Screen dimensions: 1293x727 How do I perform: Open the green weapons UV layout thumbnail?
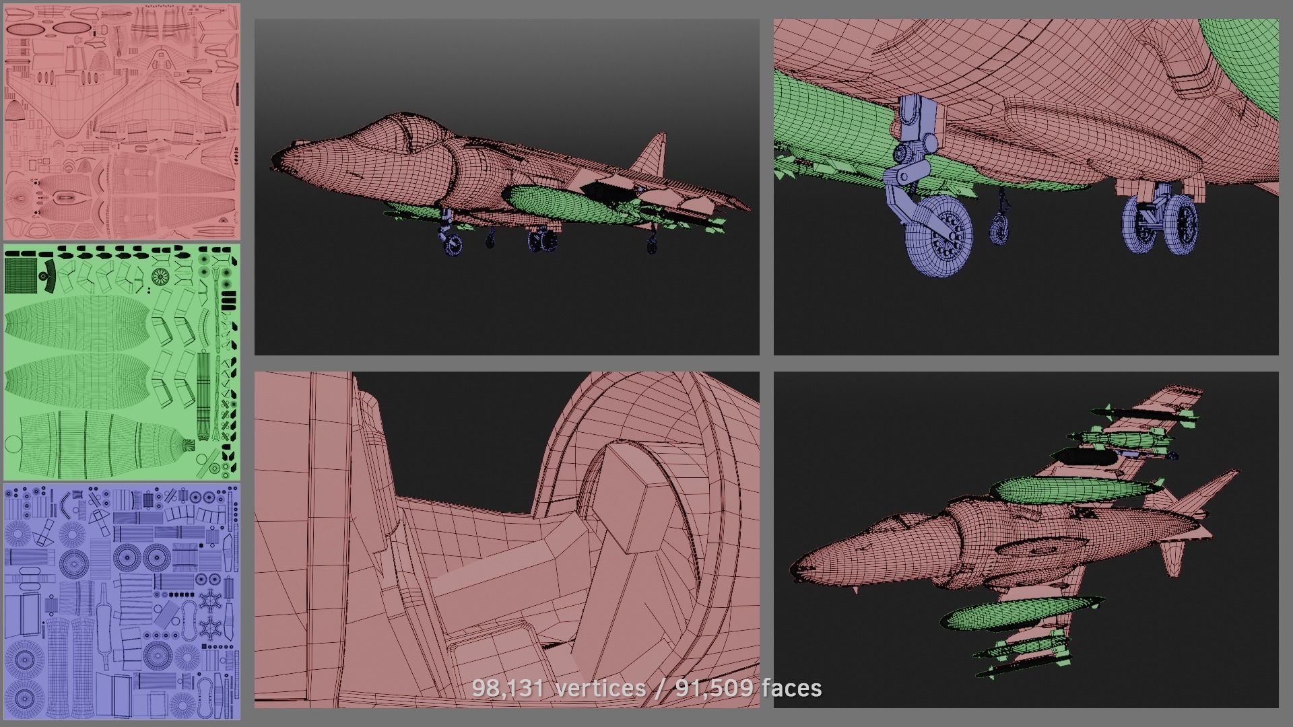click(x=122, y=362)
